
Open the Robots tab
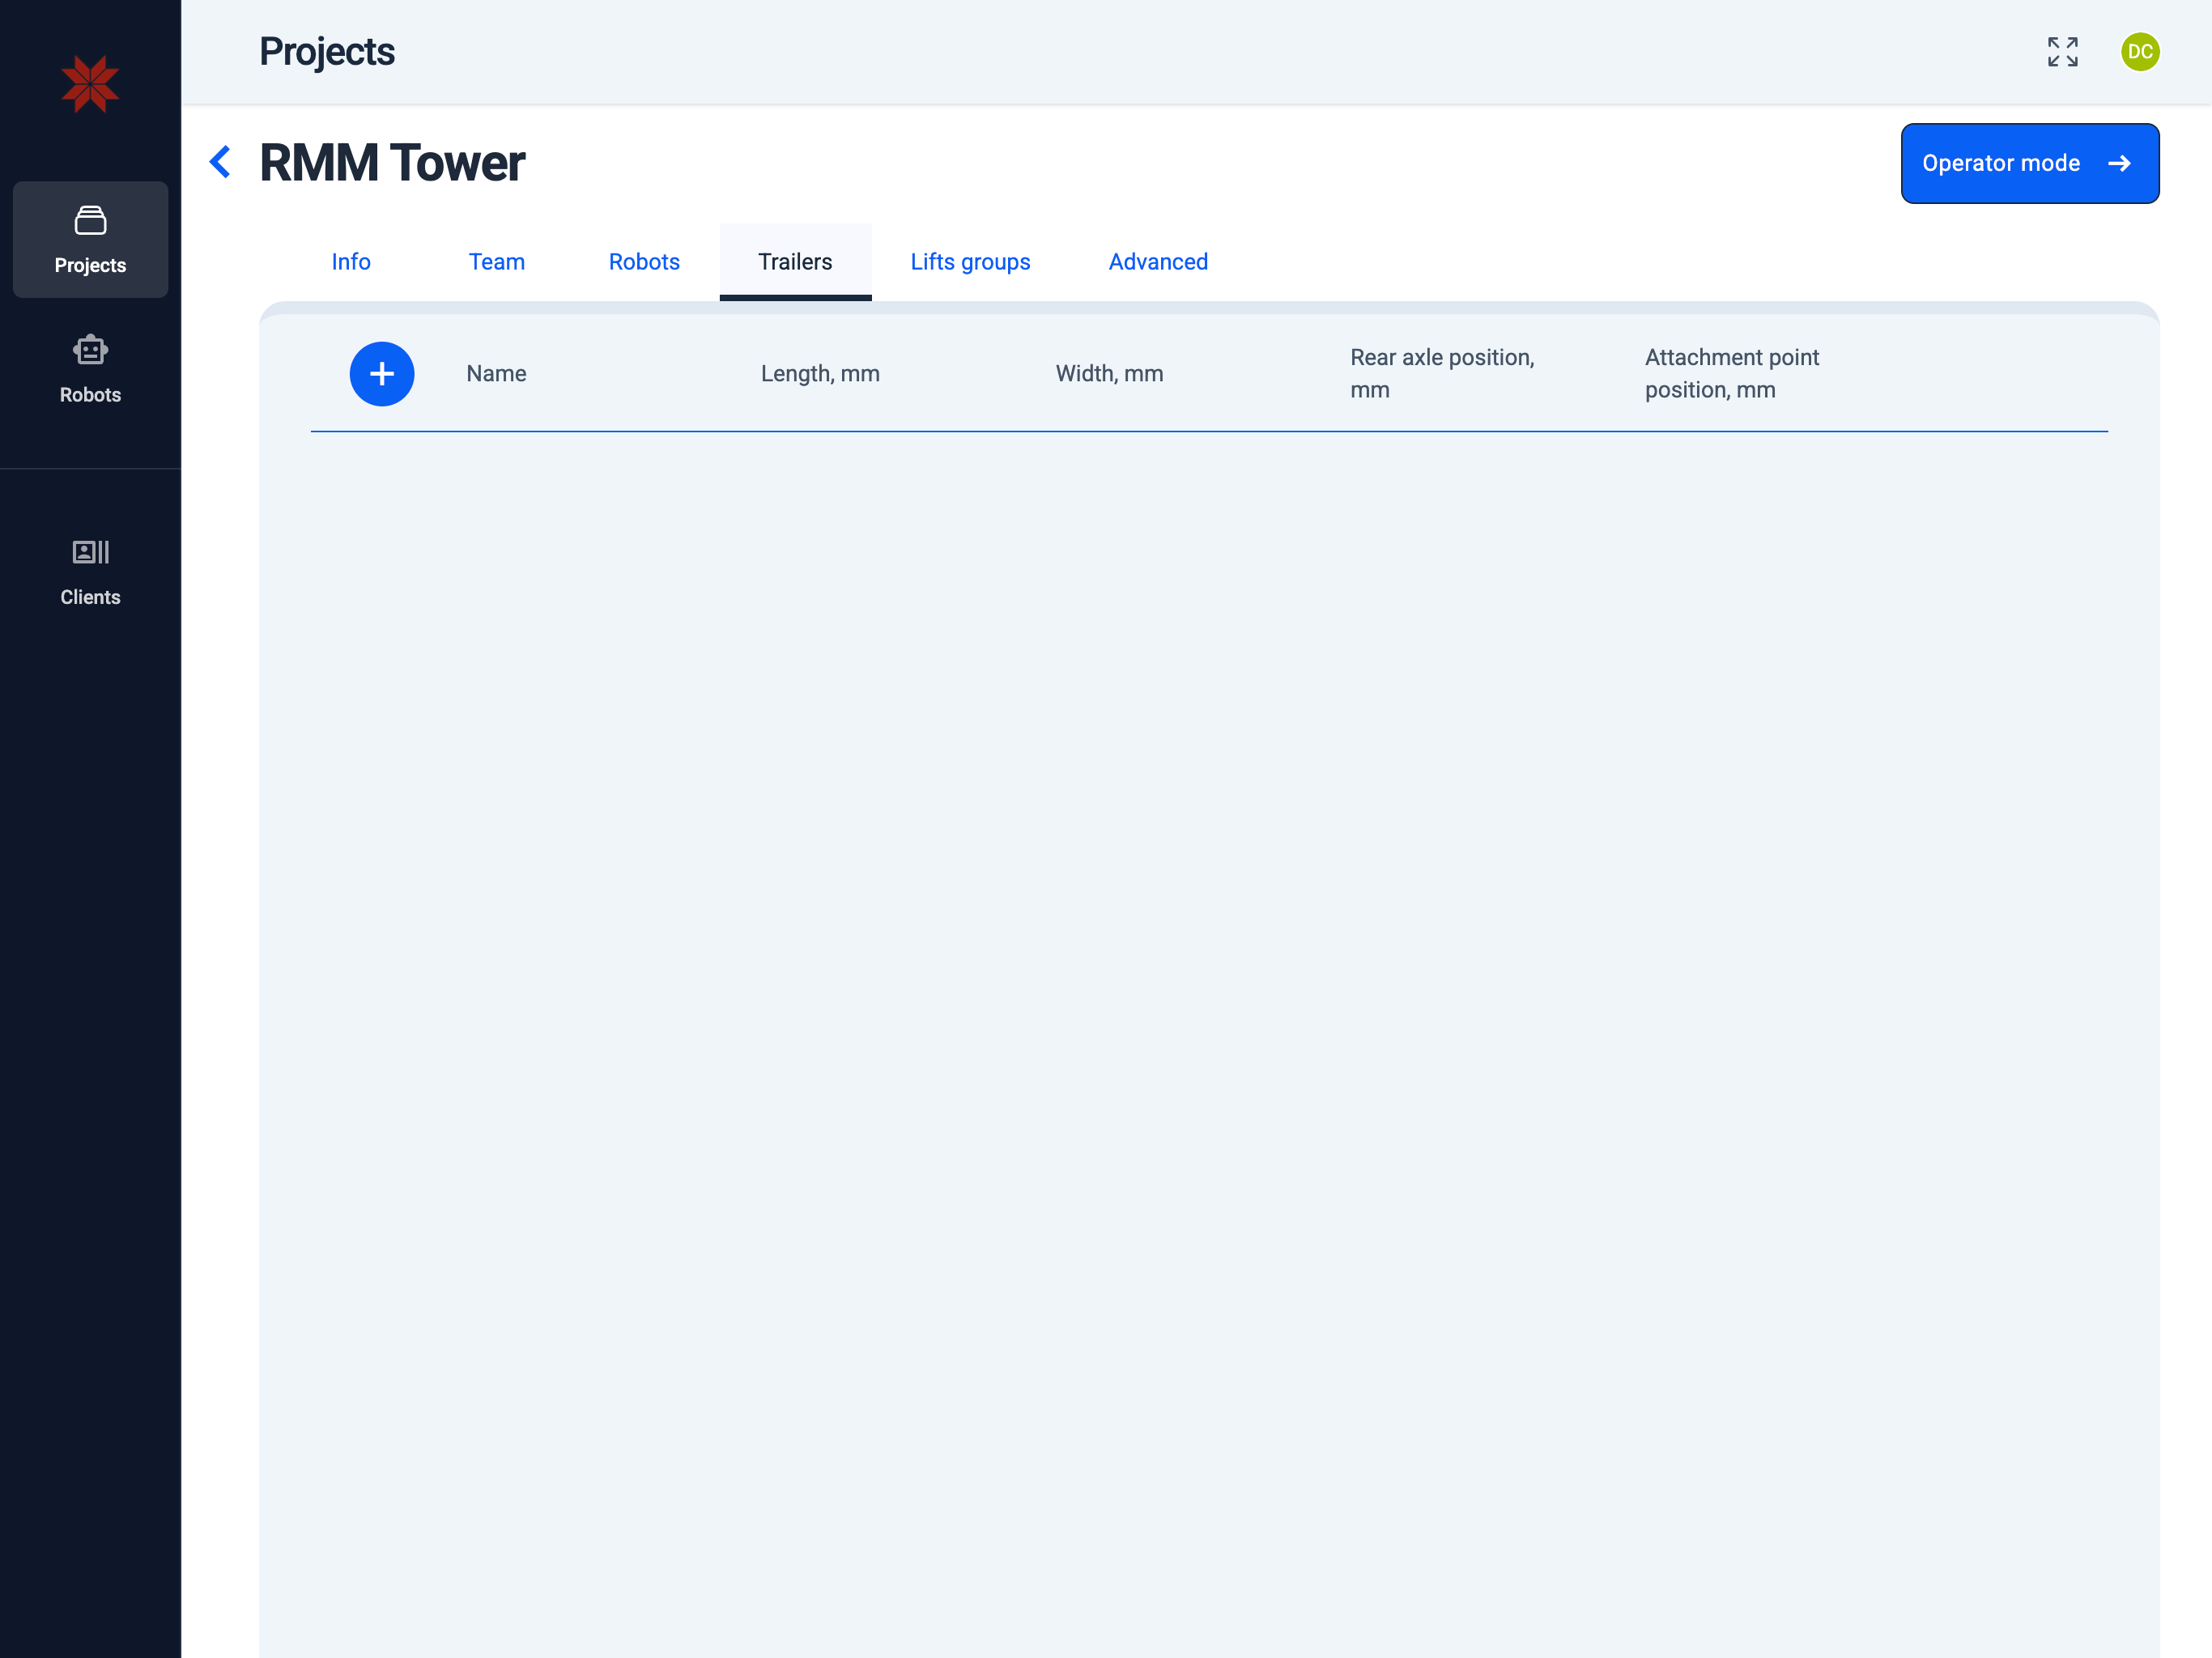pyautogui.click(x=644, y=262)
